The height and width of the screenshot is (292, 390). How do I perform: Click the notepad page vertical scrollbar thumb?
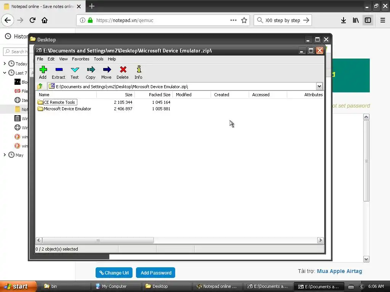pos(366,161)
